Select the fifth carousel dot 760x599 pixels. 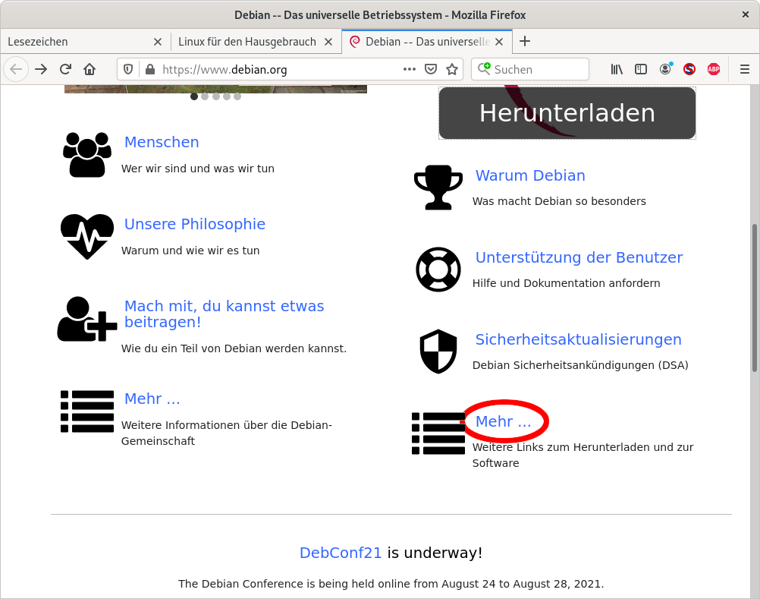[237, 96]
